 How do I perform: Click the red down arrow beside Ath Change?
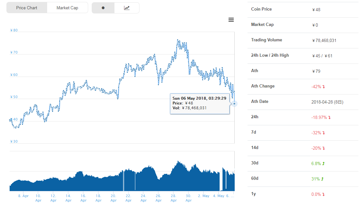[x=324, y=87]
